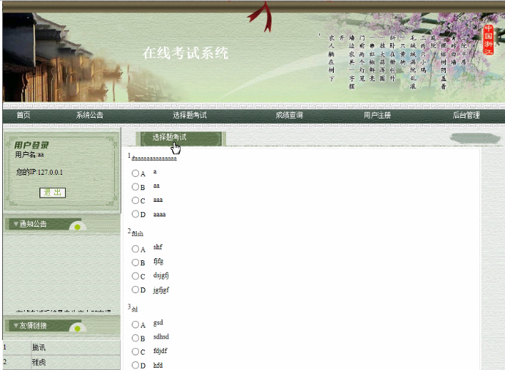The image size is (505, 370).
Task: Open 选择题考试 in the navigation bar
Action: click(190, 116)
